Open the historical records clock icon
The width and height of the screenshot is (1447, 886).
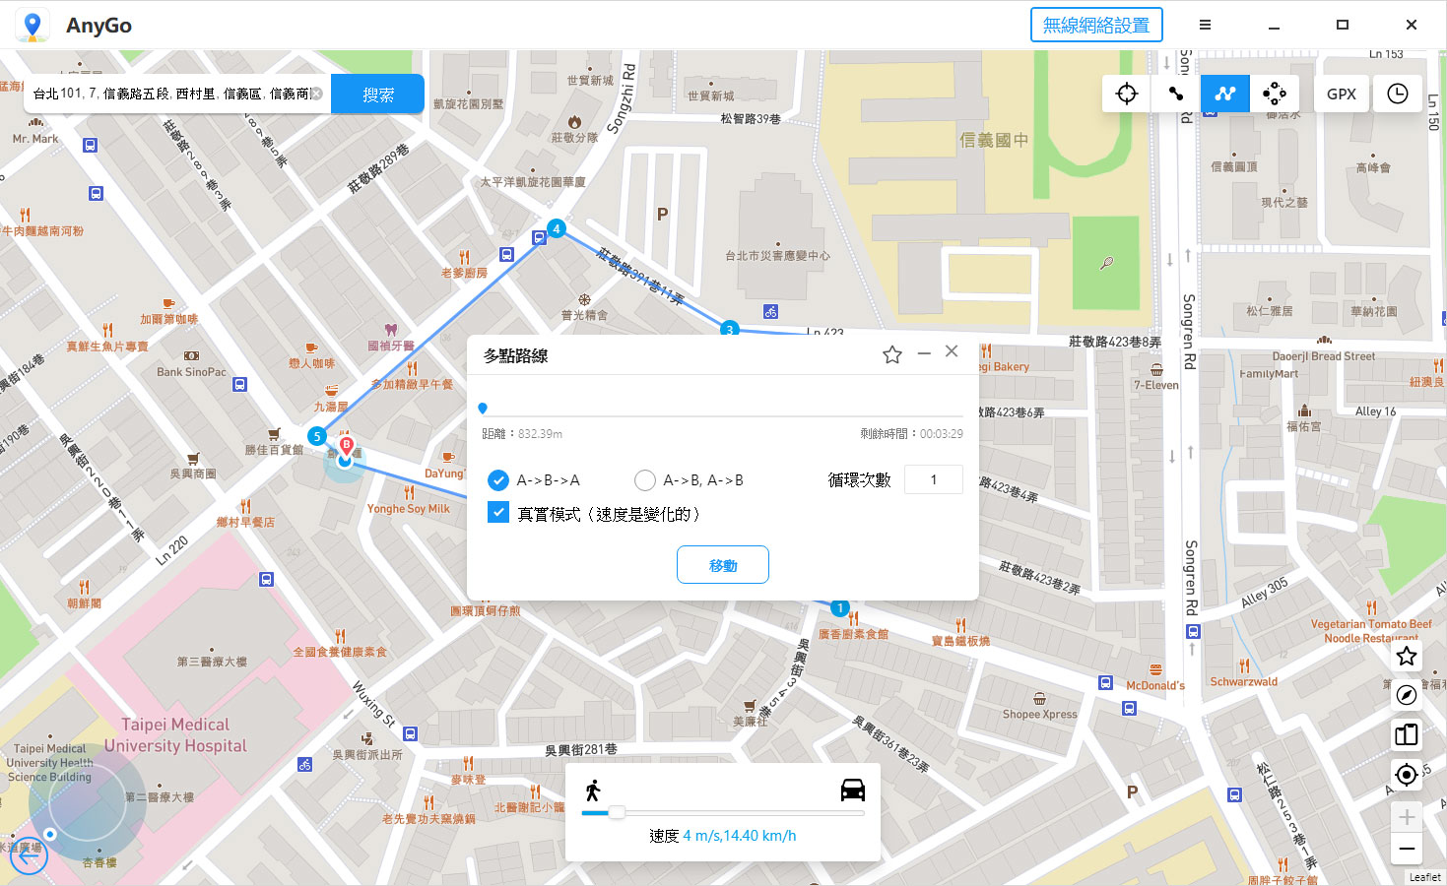[x=1398, y=93]
